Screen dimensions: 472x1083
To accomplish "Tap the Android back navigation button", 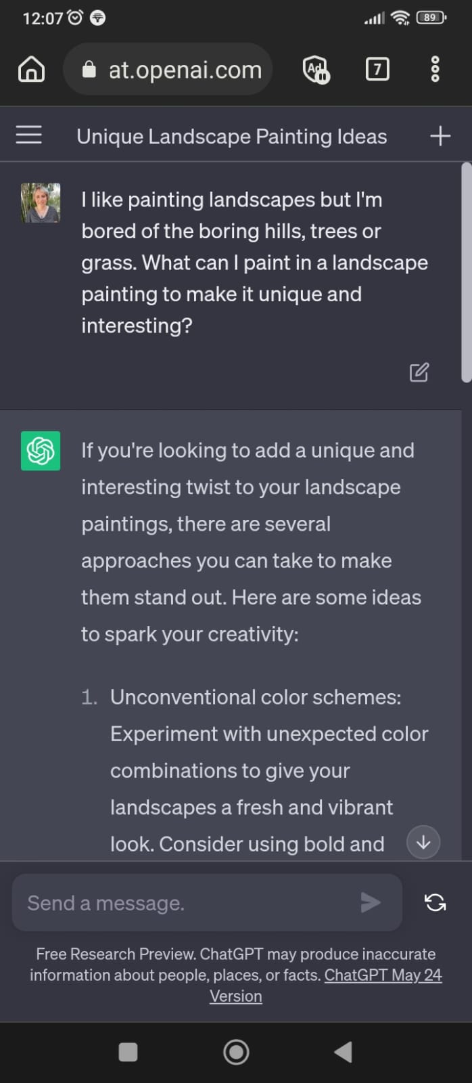I will pyautogui.click(x=344, y=1052).
